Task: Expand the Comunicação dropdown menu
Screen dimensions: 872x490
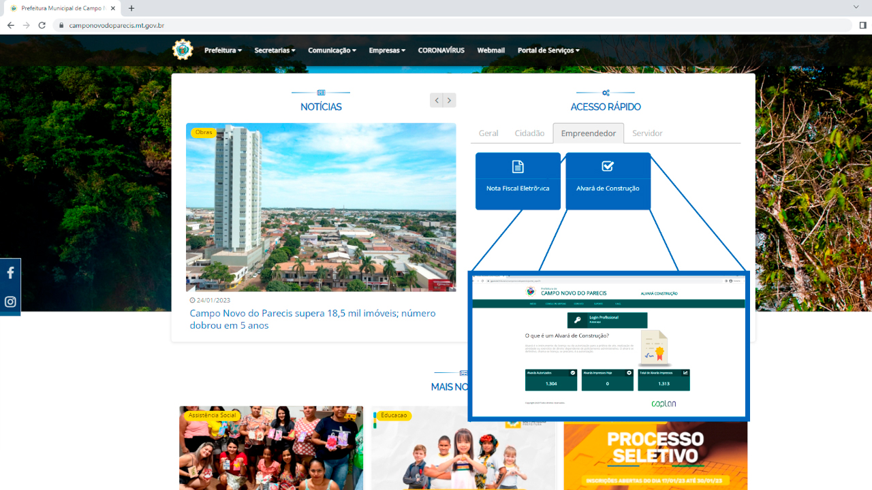Action: (332, 50)
